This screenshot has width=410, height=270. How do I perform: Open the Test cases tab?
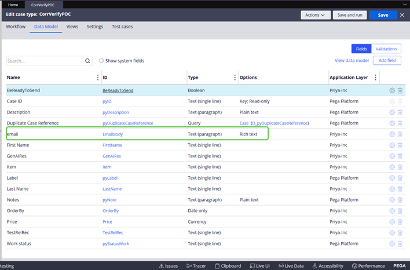123,27
